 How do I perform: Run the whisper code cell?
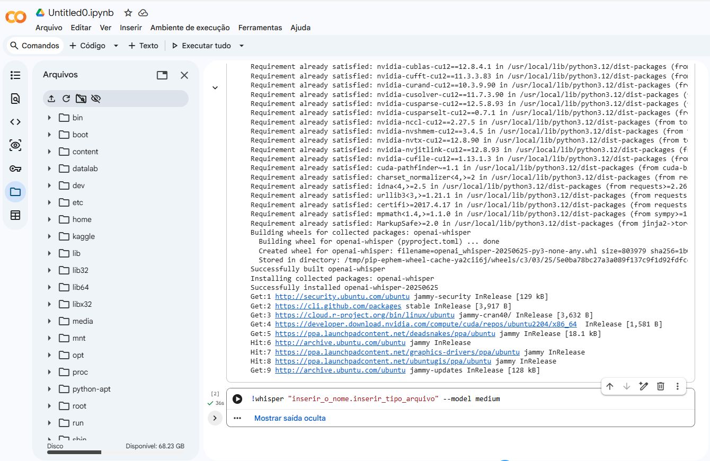click(237, 399)
